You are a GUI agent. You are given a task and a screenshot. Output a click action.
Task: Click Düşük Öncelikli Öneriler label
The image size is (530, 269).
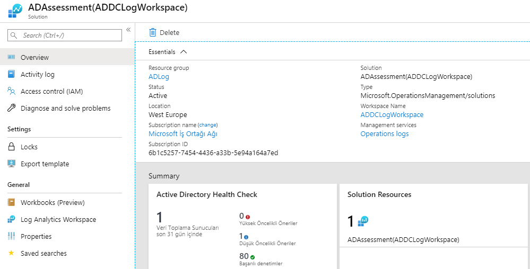point(267,244)
